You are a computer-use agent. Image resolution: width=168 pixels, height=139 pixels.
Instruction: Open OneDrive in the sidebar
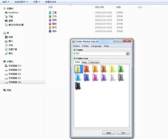click(x=12, y=12)
